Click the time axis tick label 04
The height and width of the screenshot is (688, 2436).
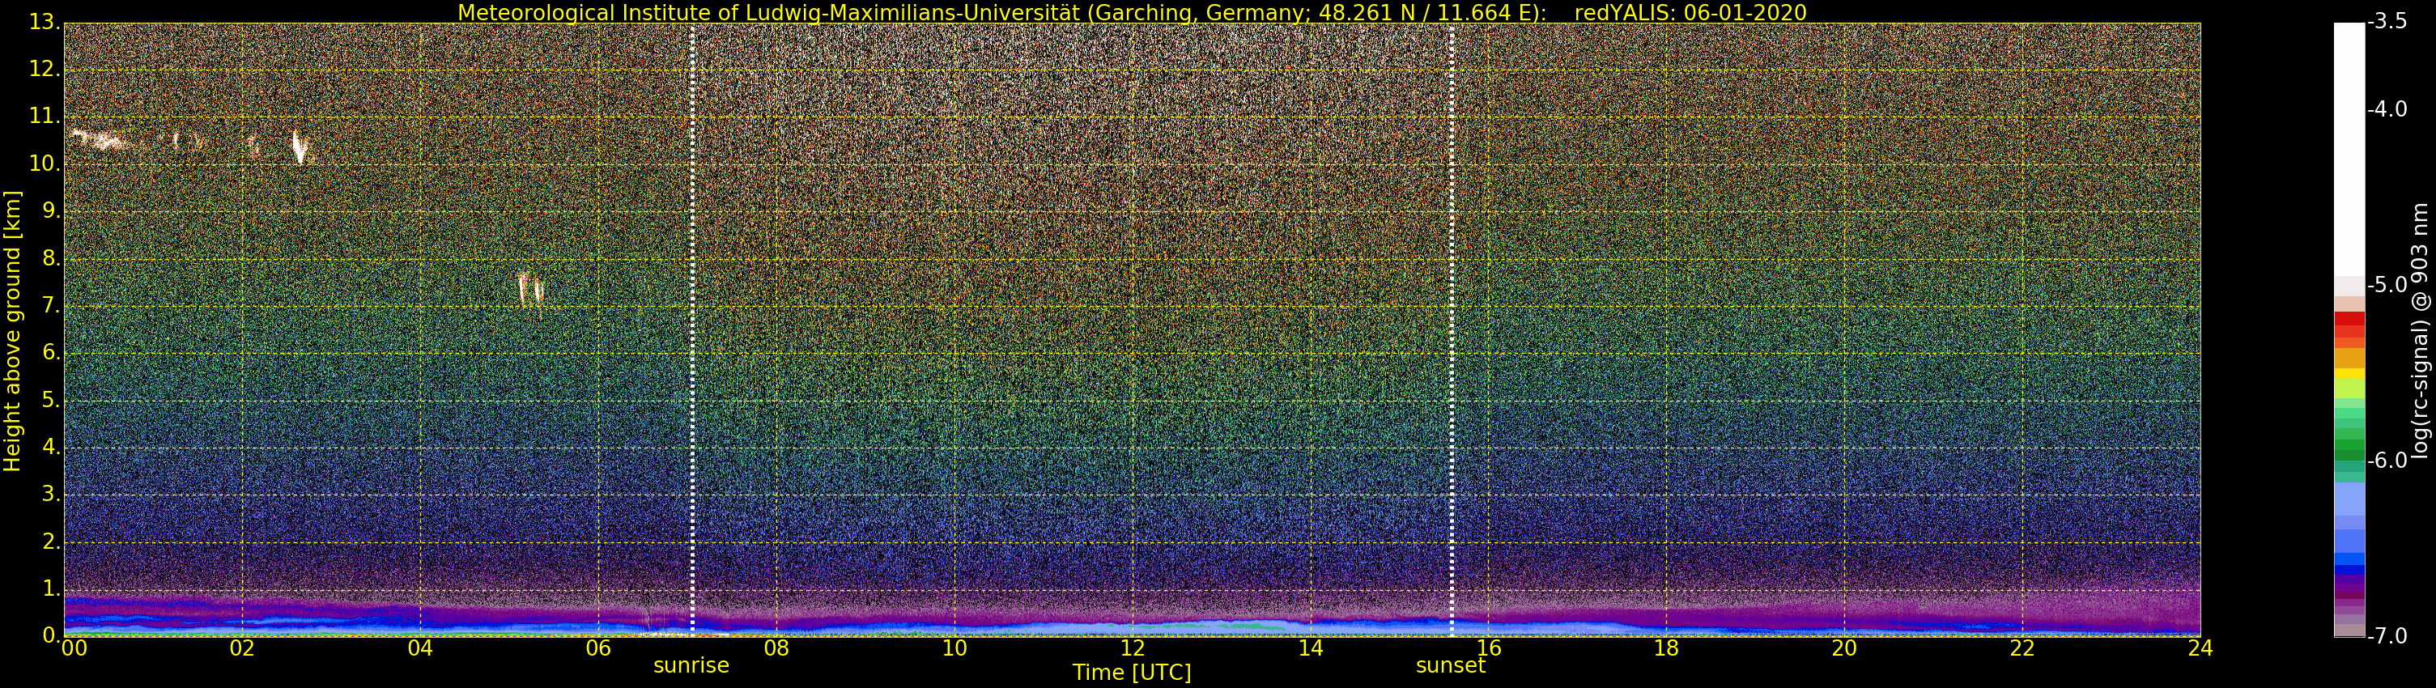(420, 648)
